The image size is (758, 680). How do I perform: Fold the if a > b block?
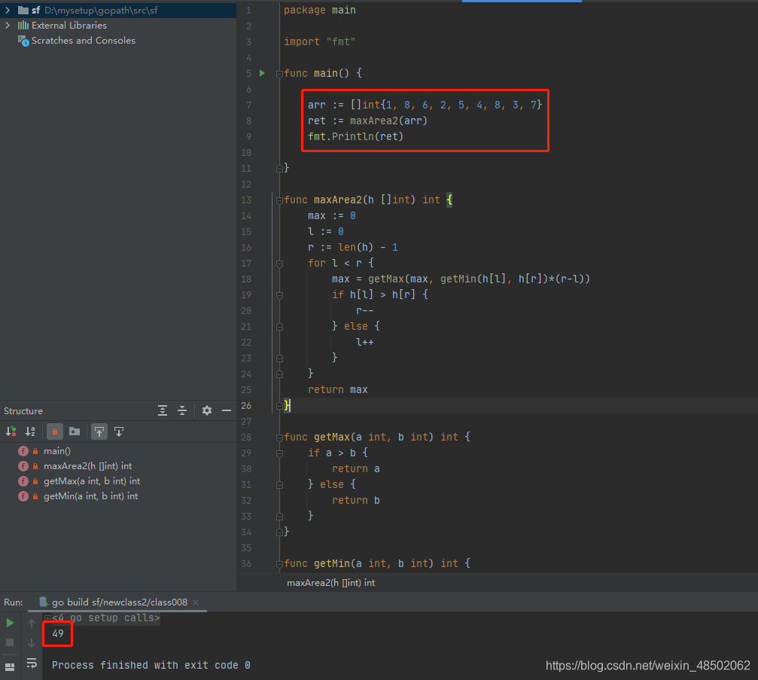(x=279, y=453)
